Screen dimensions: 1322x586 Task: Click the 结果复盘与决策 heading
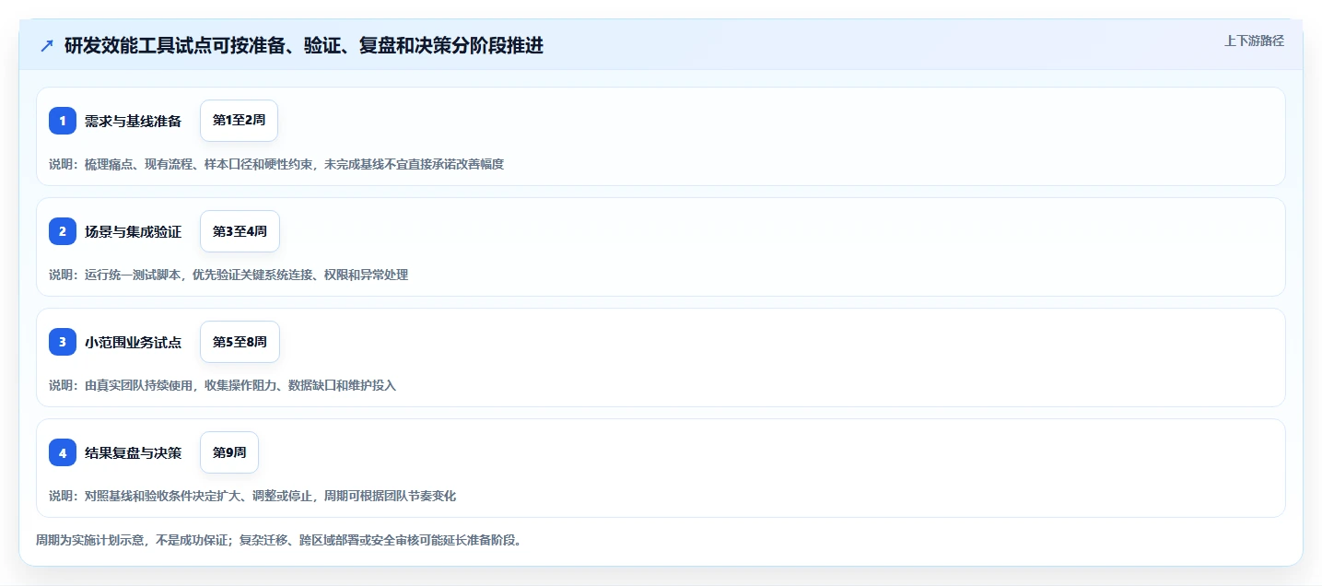133,452
